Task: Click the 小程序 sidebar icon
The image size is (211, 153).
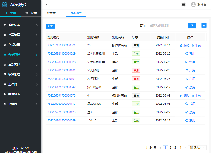Action: (5, 104)
